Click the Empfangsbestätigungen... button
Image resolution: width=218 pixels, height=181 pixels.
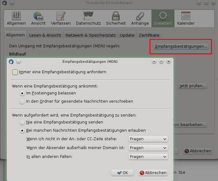click(181, 46)
